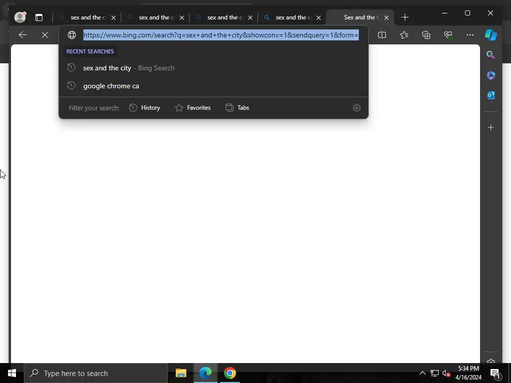511x383 pixels.
Task: Close the fourth 'sex and the c' tab
Action: point(319,18)
